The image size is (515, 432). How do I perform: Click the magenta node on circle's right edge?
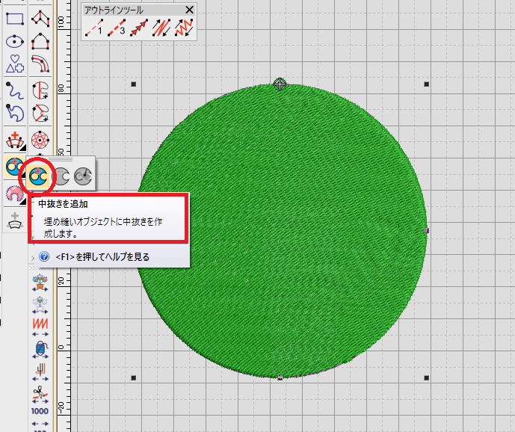click(426, 231)
